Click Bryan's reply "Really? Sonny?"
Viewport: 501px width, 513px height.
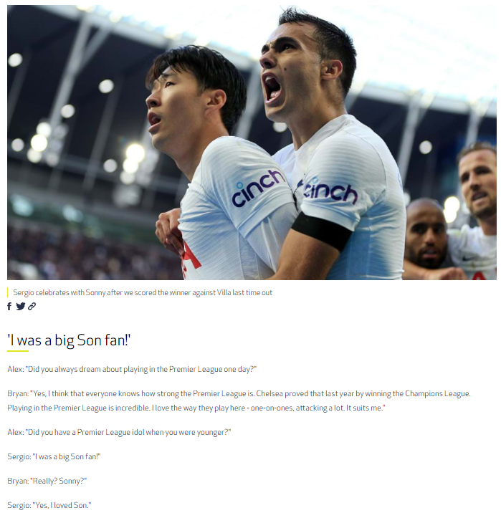coord(47,481)
